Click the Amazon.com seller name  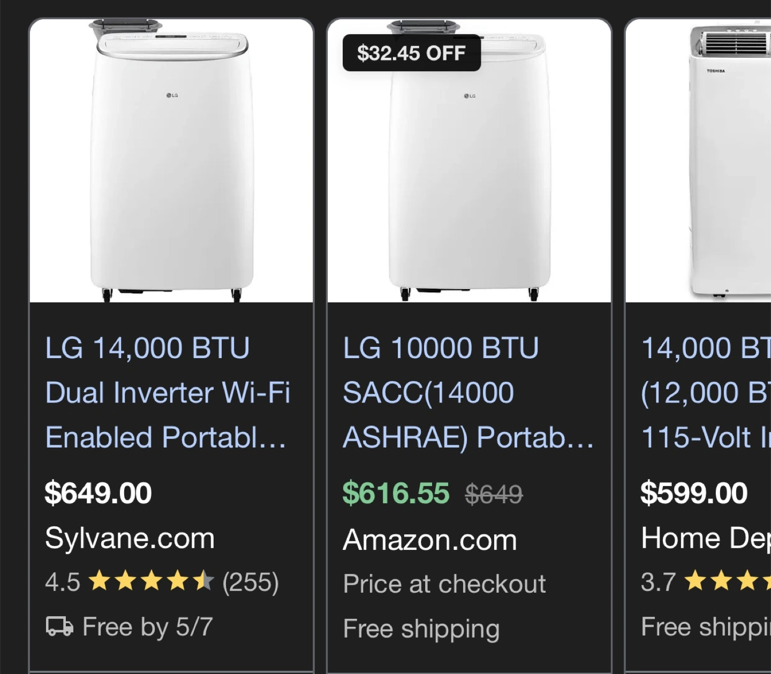pyautogui.click(x=430, y=540)
